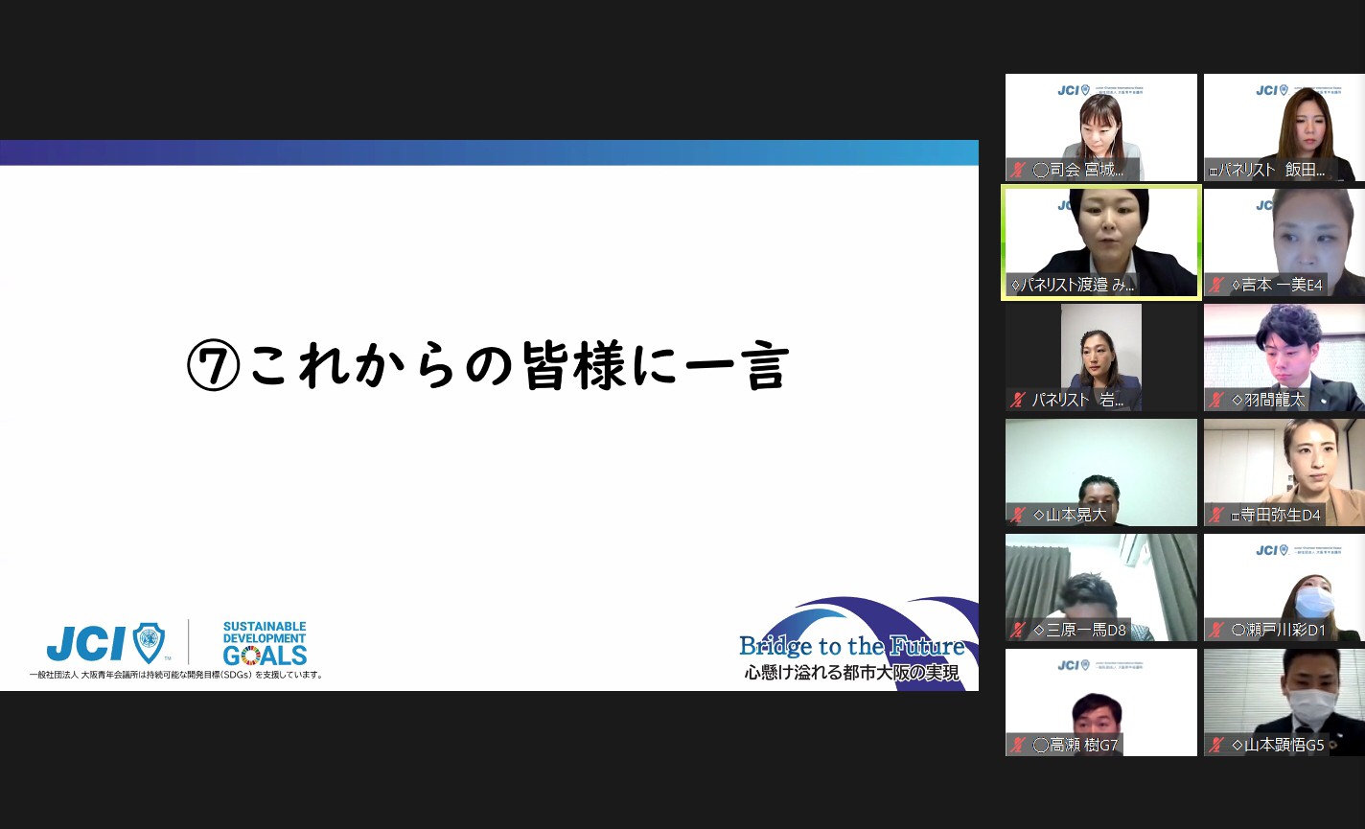Click the muted microphone icon on 山本顕悟G5's tile
Screen dimensions: 1365x829
click(x=1216, y=746)
